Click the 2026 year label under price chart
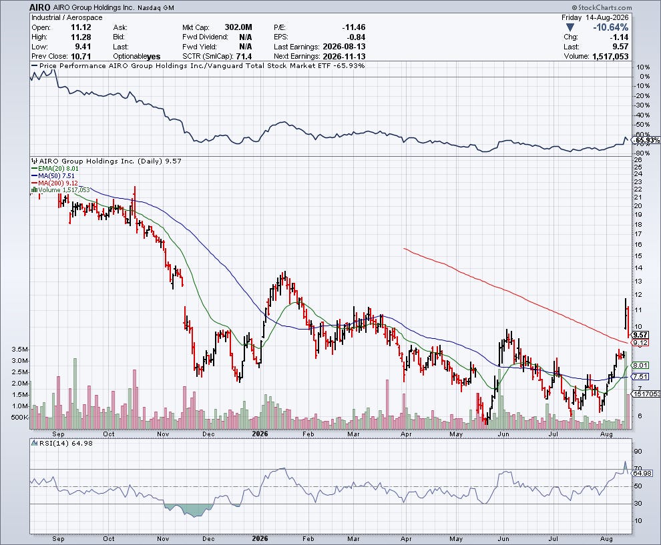This screenshot has width=661, height=545. pos(260,434)
